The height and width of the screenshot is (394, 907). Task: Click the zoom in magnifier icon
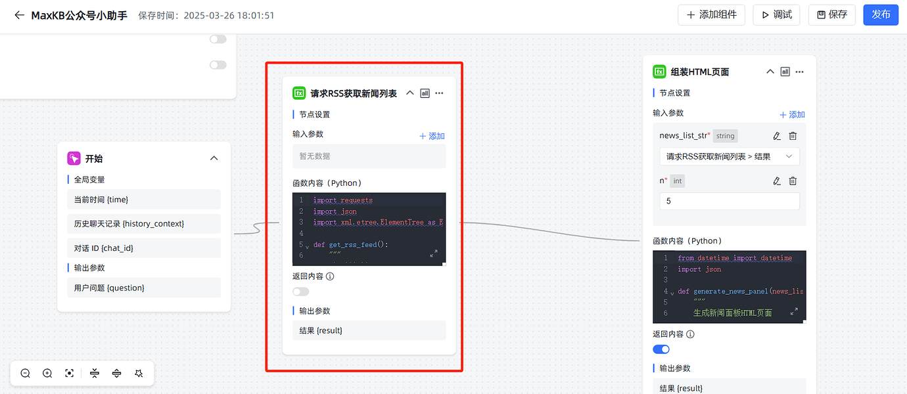(47, 373)
